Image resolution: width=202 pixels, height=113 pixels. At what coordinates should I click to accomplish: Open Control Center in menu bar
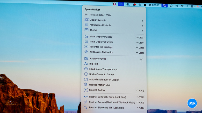[192, 6]
